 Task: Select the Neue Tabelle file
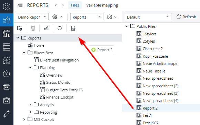154,71
